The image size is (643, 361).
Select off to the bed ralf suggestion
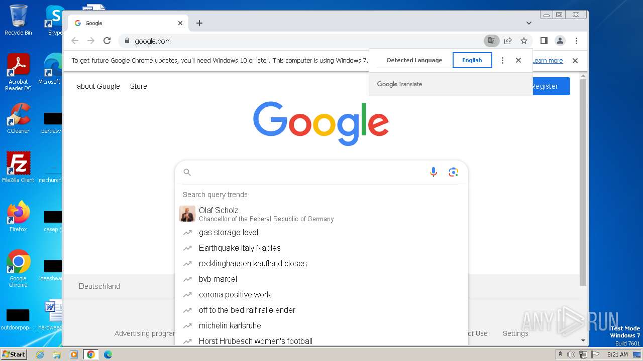click(x=321, y=310)
